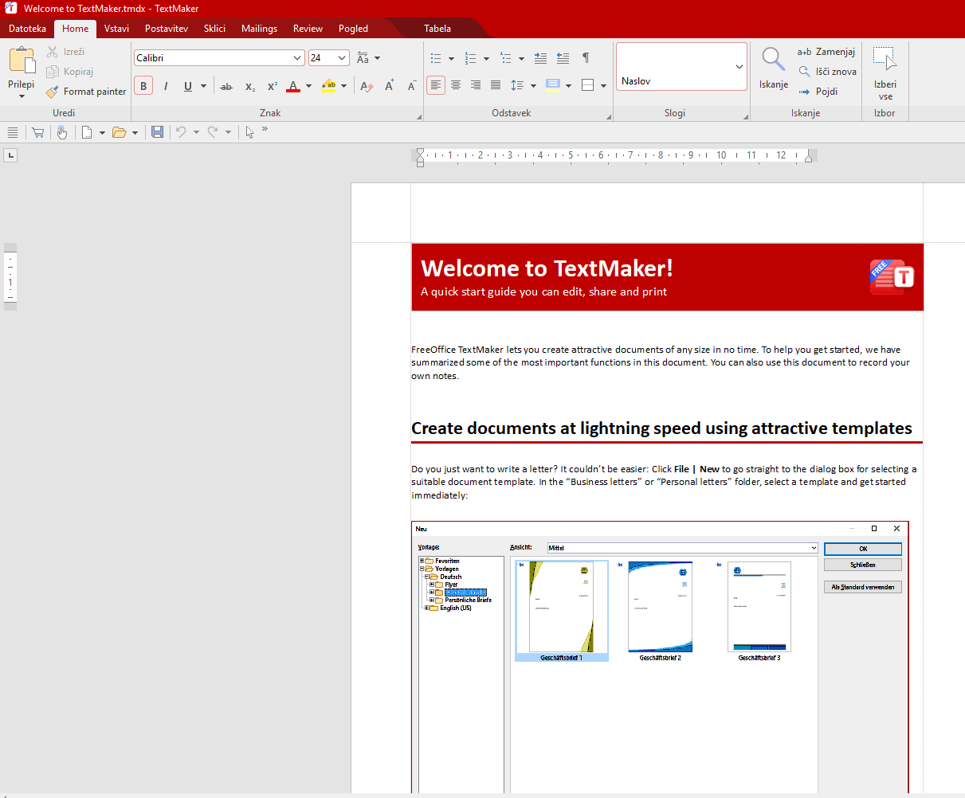Click the line spacing icon
The height and width of the screenshot is (798, 965).
tap(517, 85)
